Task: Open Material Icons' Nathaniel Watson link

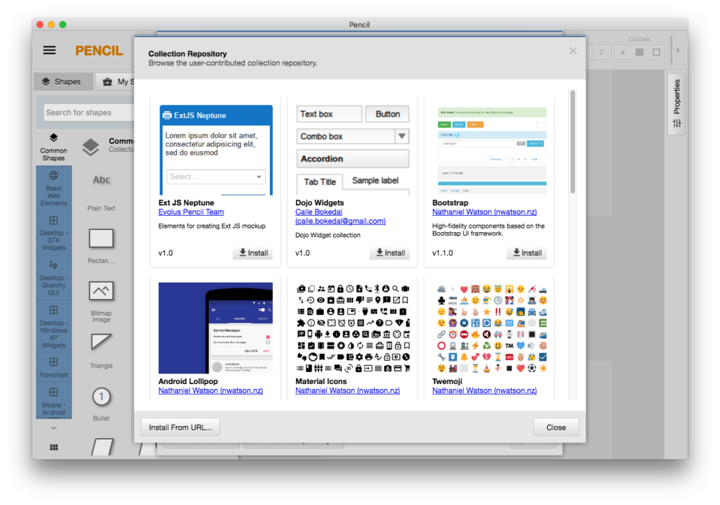Action: click(x=347, y=390)
